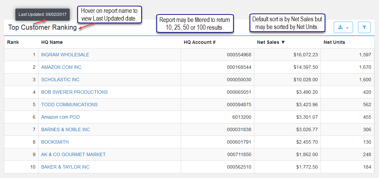
Task: Click the $2,455.70 net sales value
Action: point(307,142)
